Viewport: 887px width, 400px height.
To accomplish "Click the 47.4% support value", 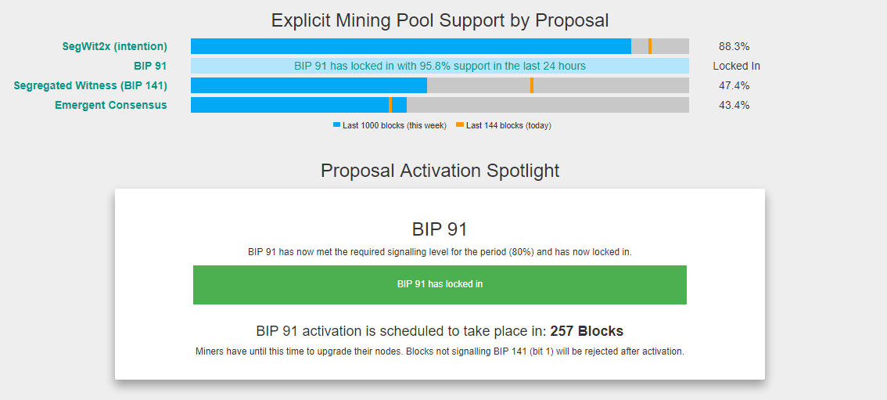I will click(734, 85).
